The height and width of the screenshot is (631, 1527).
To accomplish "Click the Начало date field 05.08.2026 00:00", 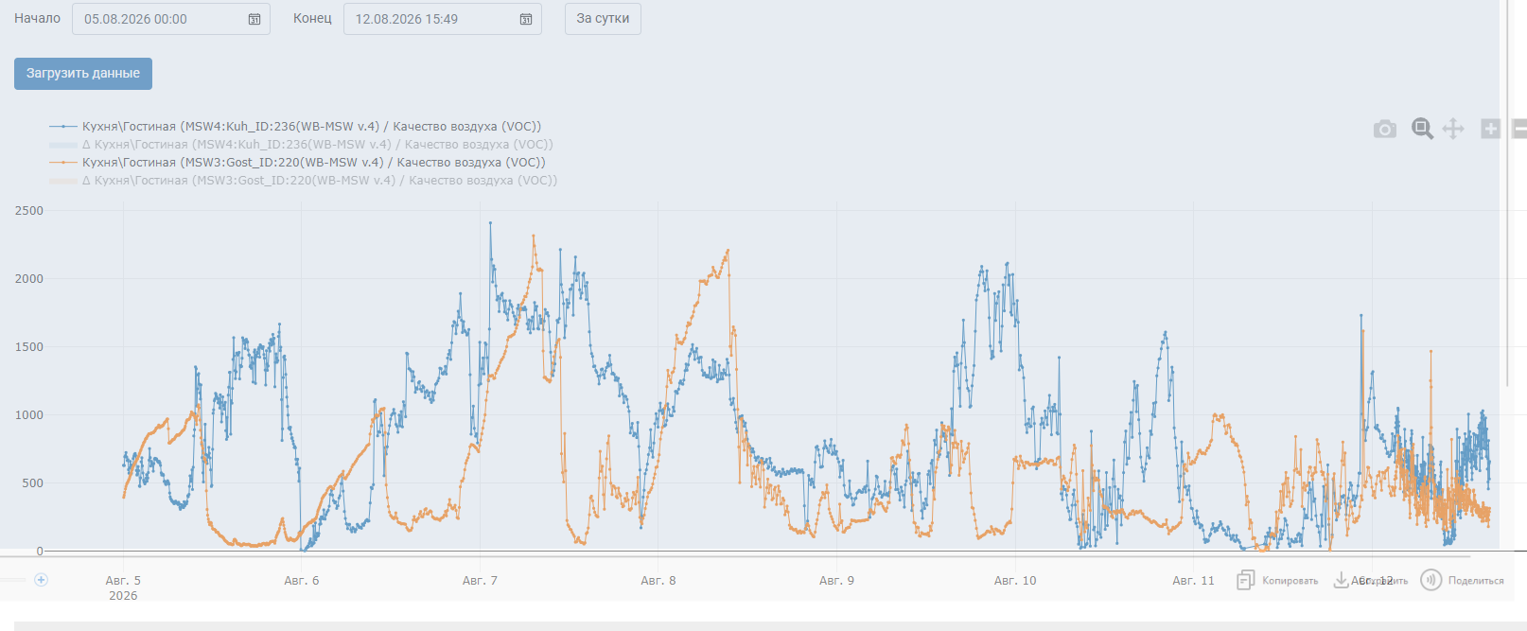I will tap(171, 19).
